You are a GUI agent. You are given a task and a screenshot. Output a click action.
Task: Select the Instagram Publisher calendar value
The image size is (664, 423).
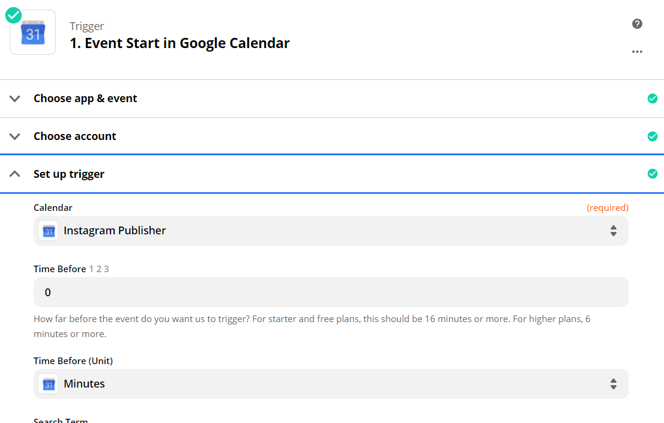pos(115,231)
